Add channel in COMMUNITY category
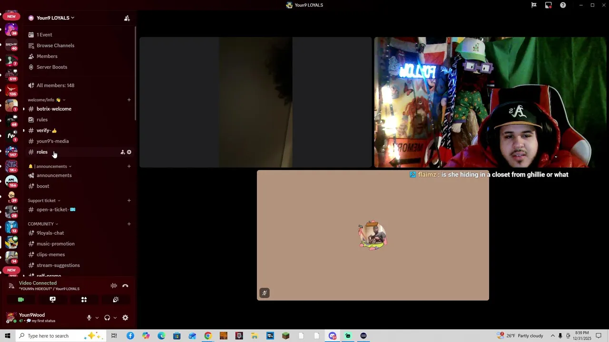The width and height of the screenshot is (609, 342). (x=129, y=224)
